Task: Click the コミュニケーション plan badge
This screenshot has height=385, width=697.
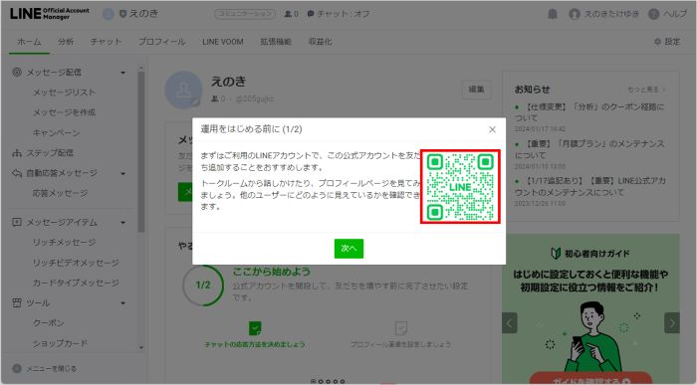Action: coord(245,14)
